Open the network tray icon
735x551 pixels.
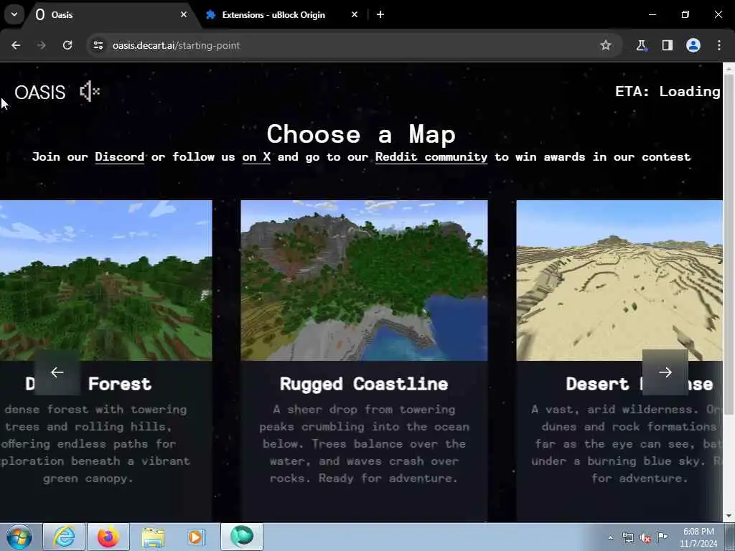628,538
